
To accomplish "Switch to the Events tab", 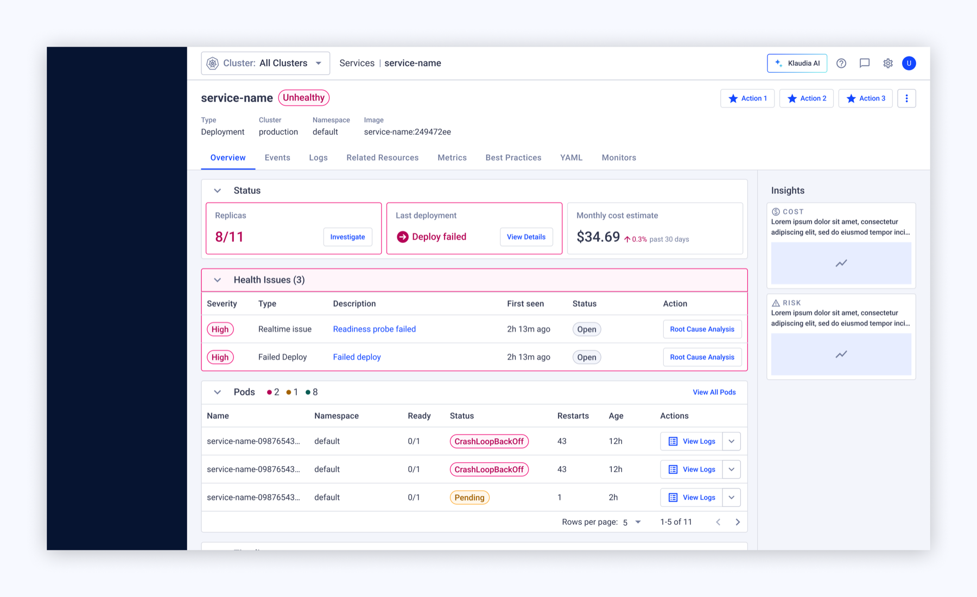I will coord(277,158).
